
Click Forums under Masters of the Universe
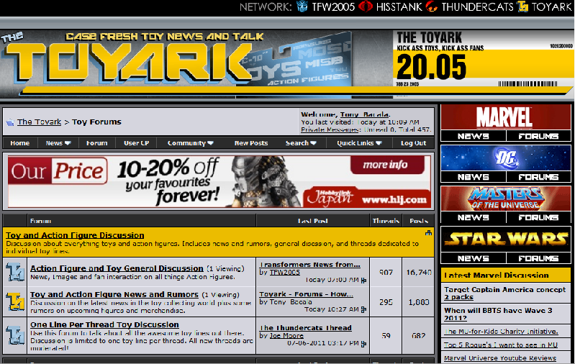pos(538,217)
